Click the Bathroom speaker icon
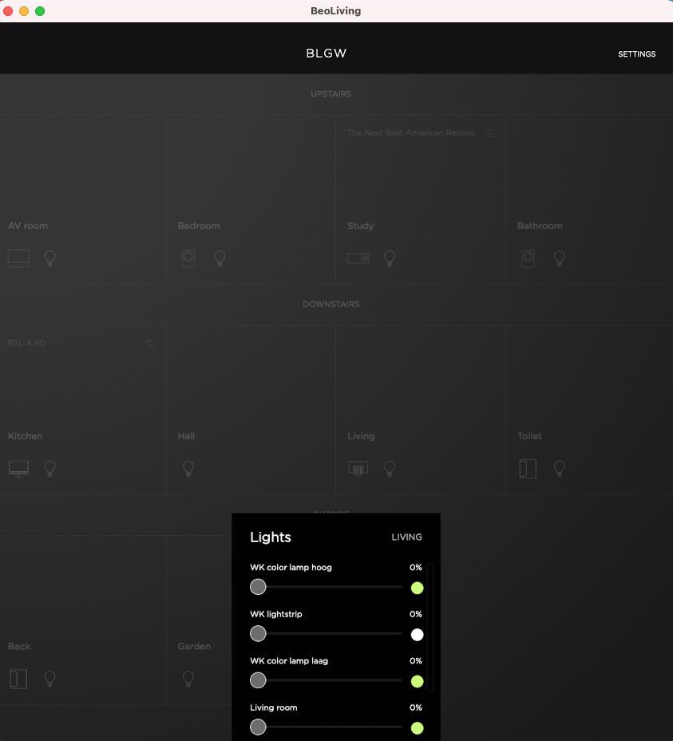This screenshot has width=673, height=741. [528, 259]
